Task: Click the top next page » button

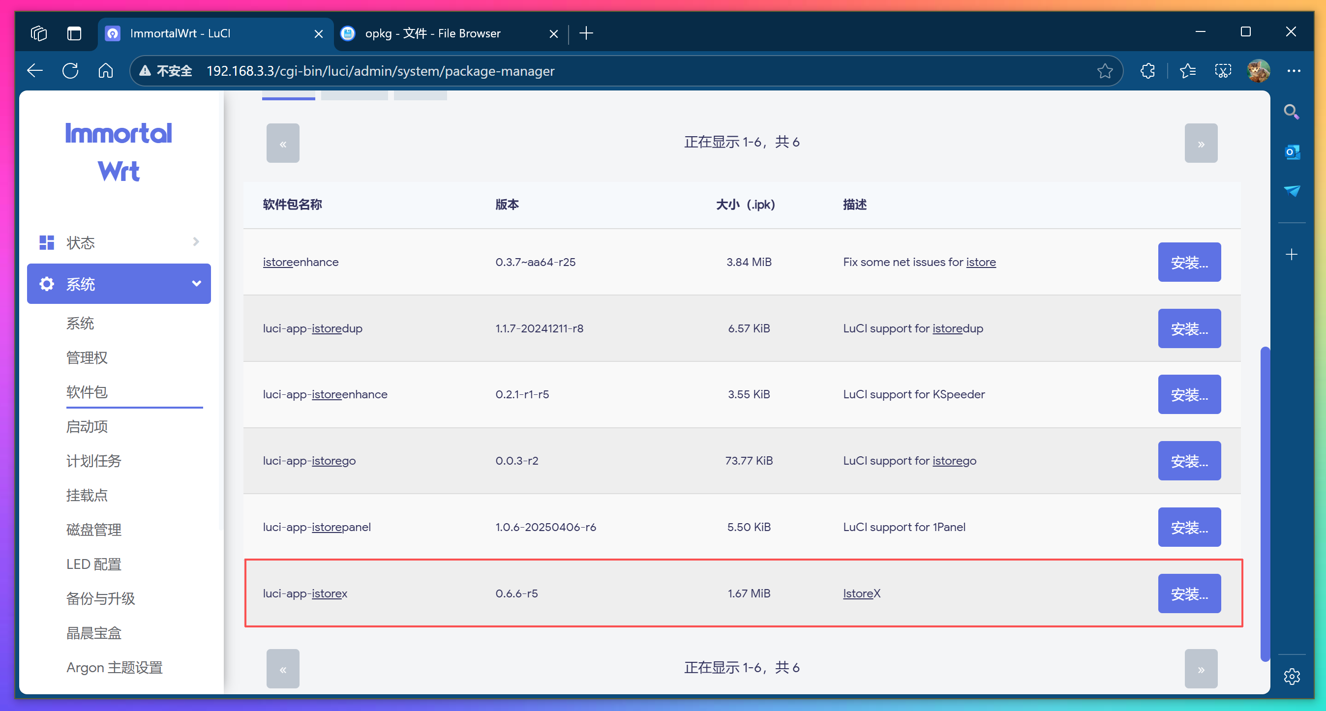Action: 1201,144
